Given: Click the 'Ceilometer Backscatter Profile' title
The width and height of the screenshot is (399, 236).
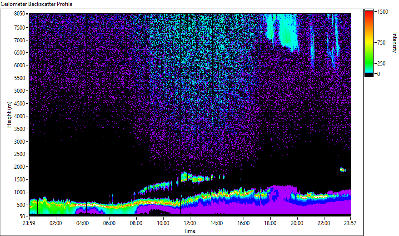Looking at the screenshot, I should (x=36, y=4).
